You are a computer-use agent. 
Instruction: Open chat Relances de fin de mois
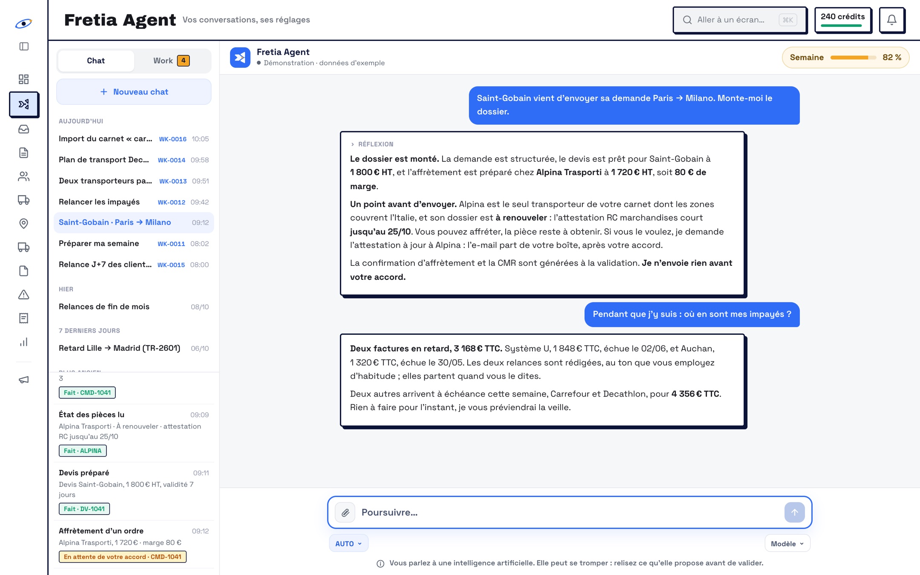coord(134,307)
